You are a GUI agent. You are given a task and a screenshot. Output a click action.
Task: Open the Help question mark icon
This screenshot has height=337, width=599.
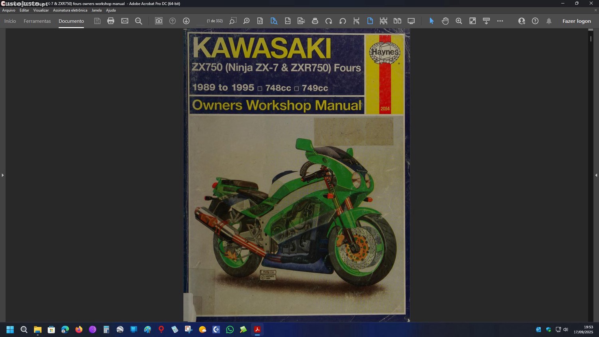pos(535,21)
